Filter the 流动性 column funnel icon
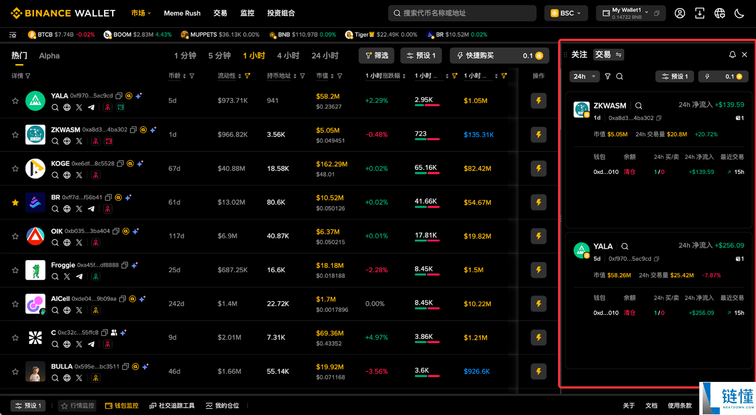The width and height of the screenshot is (756, 415). tap(248, 76)
